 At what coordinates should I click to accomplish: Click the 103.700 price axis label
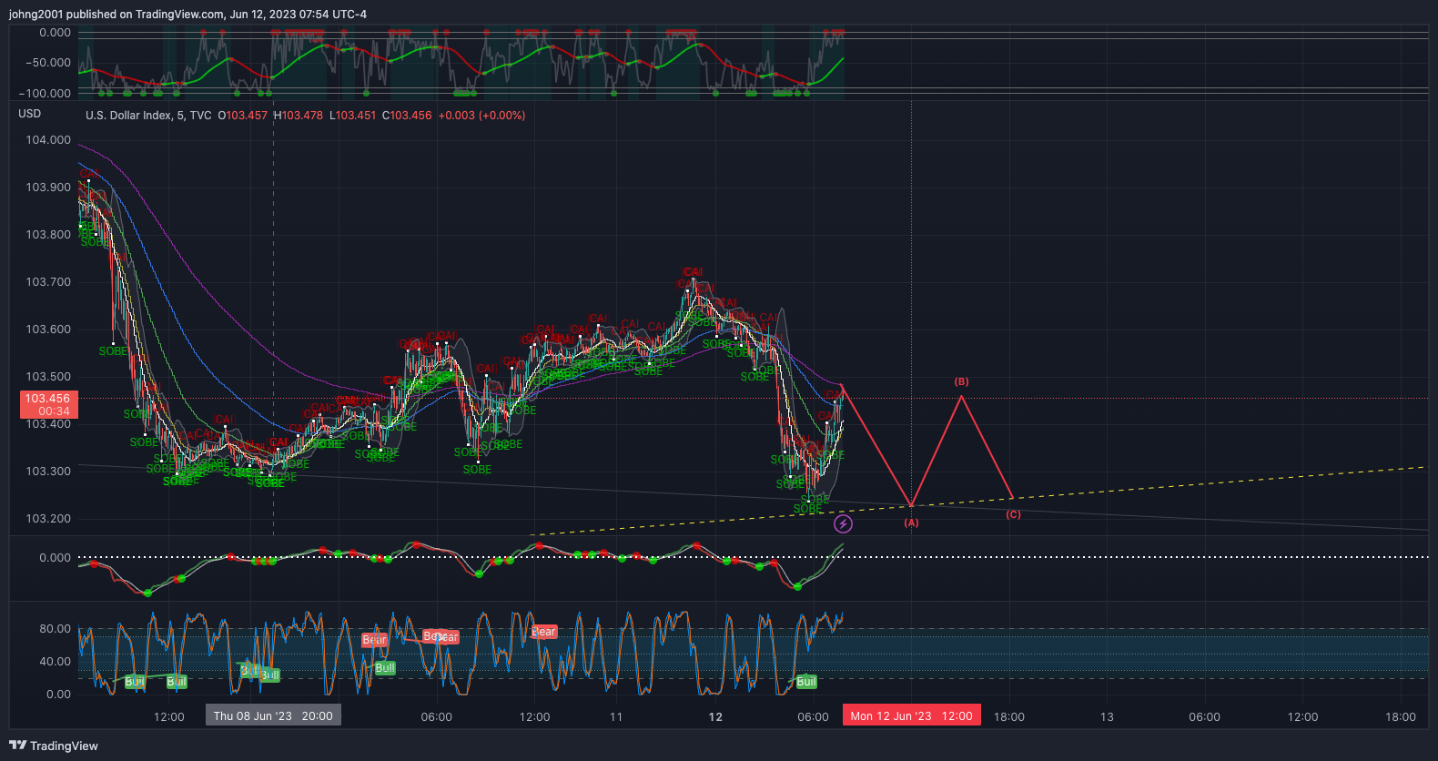click(x=48, y=282)
